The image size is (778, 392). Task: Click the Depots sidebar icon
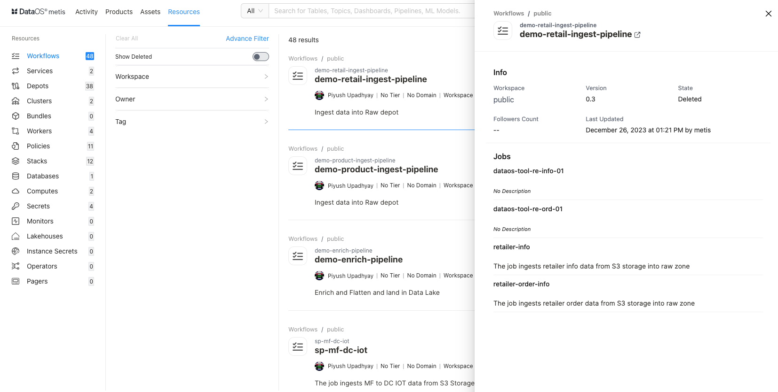pyautogui.click(x=16, y=86)
